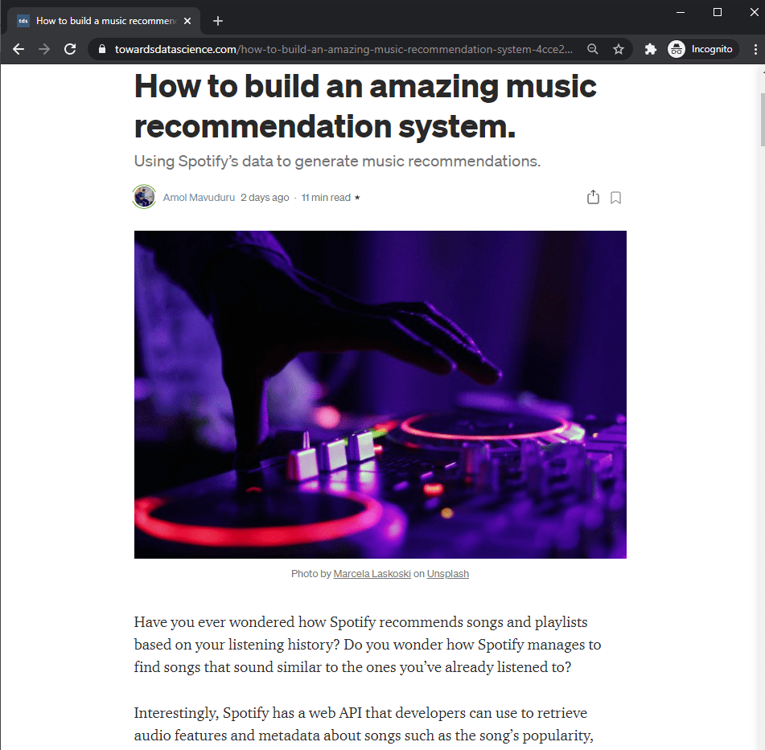Toggle the bookmark star for this page

click(x=619, y=49)
